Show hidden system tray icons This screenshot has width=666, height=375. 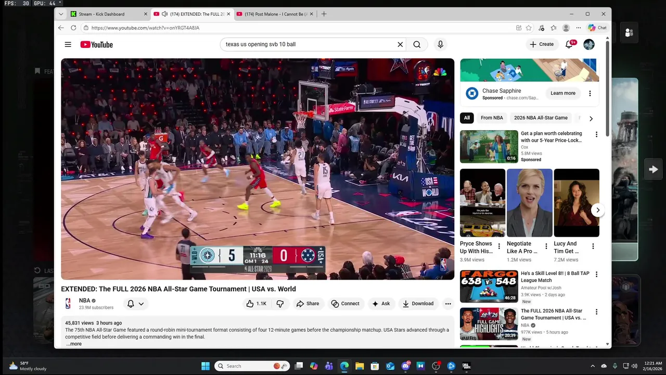coord(592,366)
